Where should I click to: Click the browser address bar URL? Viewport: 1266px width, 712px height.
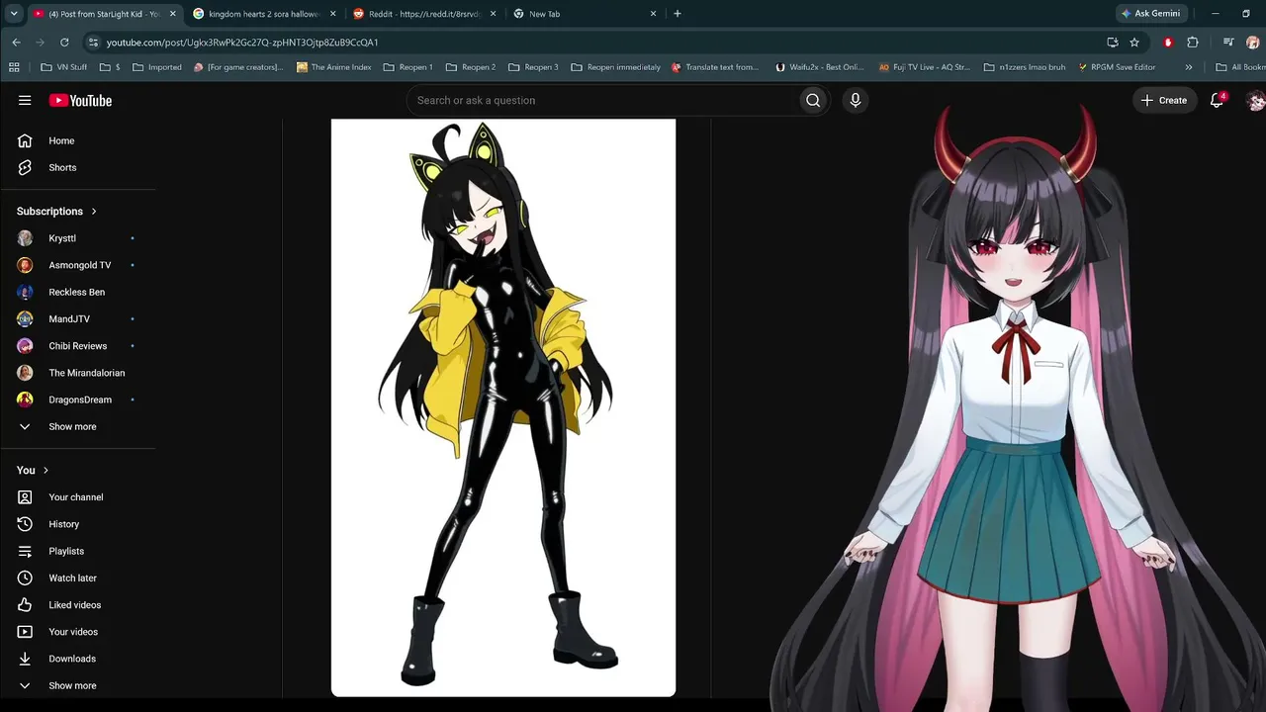[242, 43]
